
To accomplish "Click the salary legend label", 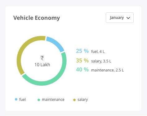I will pyautogui.click(x=82, y=100).
